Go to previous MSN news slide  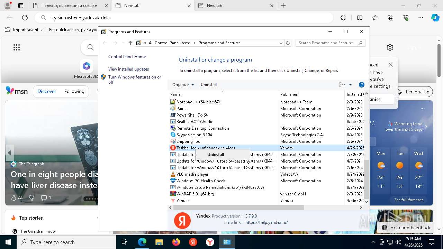pos(10,153)
